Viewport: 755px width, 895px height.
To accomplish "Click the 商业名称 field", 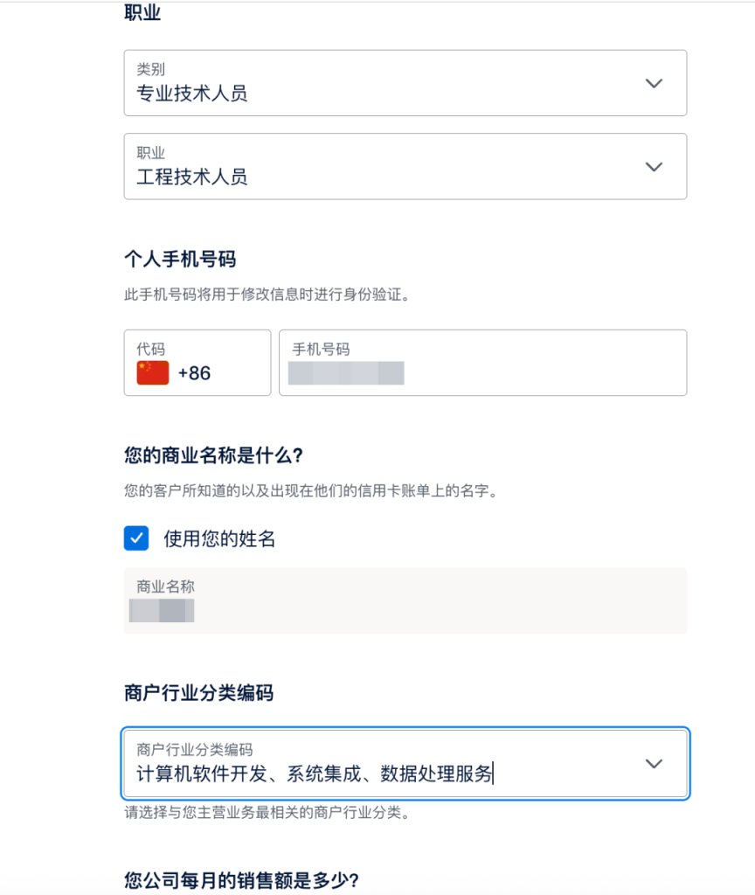I will [x=405, y=600].
